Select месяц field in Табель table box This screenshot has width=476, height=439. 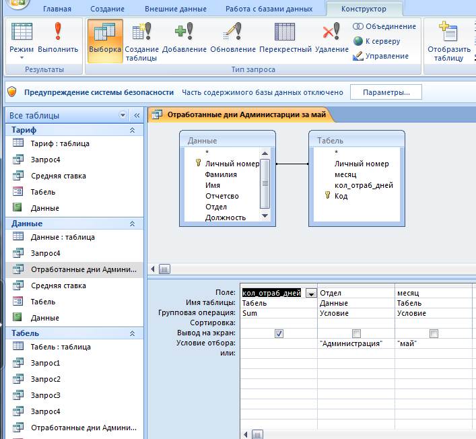click(x=345, y=174)
